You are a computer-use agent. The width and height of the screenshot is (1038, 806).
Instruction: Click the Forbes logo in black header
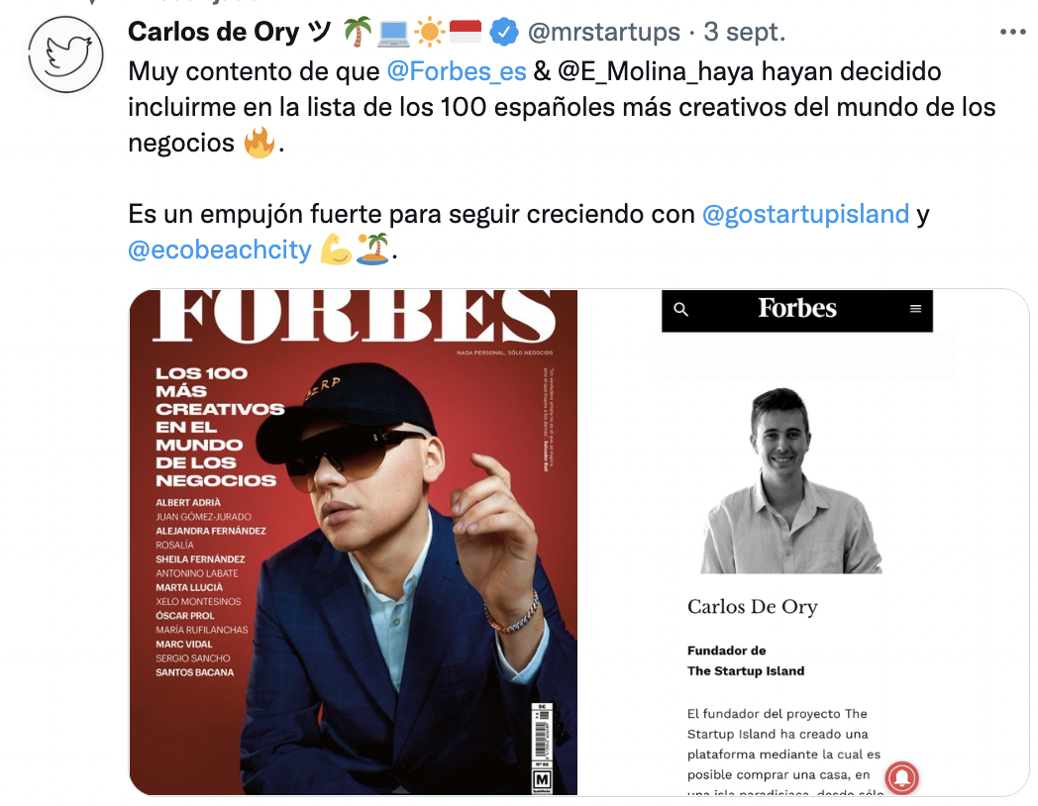(797, 308)
